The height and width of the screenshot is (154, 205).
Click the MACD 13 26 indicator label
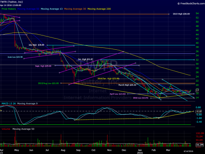point(8,104)
